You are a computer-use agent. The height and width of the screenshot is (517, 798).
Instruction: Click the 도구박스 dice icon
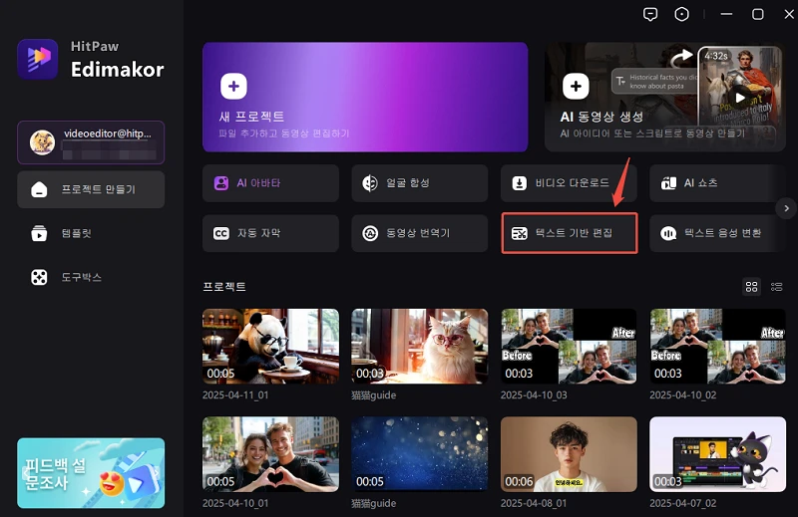(x=39, y=277)
